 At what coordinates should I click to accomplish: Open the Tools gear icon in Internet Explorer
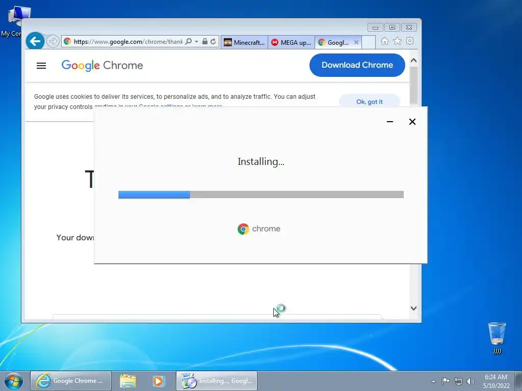tap(410, 41)
